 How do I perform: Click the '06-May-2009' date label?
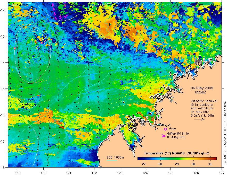coord(202,88)
